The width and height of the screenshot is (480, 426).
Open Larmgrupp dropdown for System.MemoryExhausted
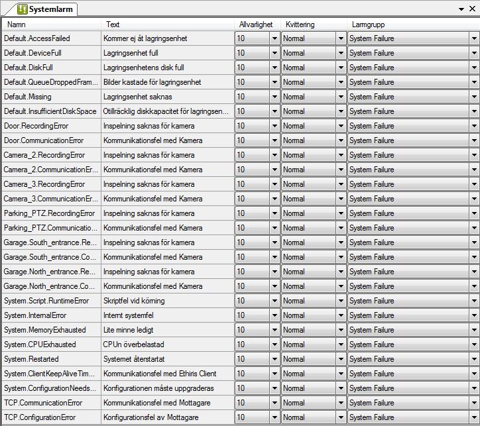point(474,330)
